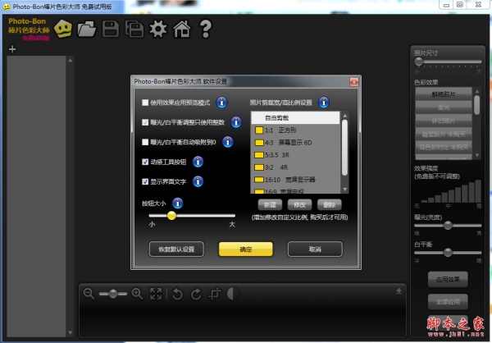The image size is (492, 343).
Task: Select the 5:3.5 3R ratio
Action: 295,155
